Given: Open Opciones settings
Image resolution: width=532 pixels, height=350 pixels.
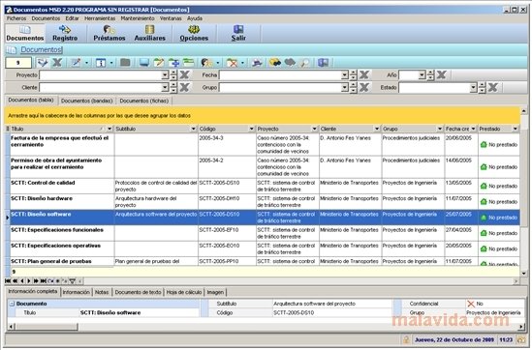Looking at the screenshot, I should pos(194,33).
